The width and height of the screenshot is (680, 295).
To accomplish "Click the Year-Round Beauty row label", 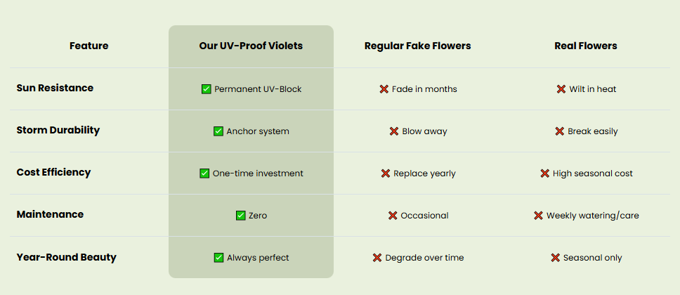I will coord(67,257).
